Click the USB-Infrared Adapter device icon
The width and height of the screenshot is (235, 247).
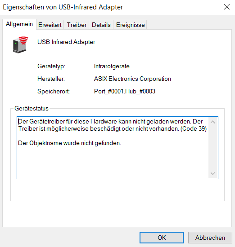coord(20,45)
